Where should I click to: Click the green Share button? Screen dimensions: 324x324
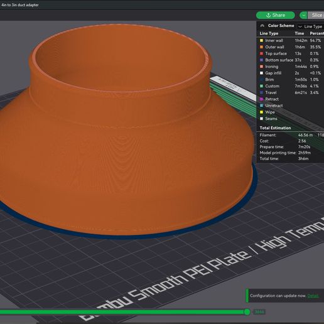(x=275, y=15)
